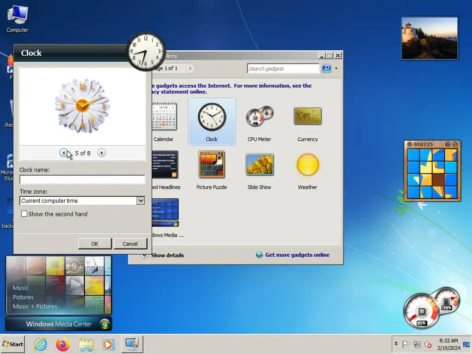The width and height of the screenshot is (472, 354).
Task: Select the Picture Puzzle gadget
Action: point(212,171)
